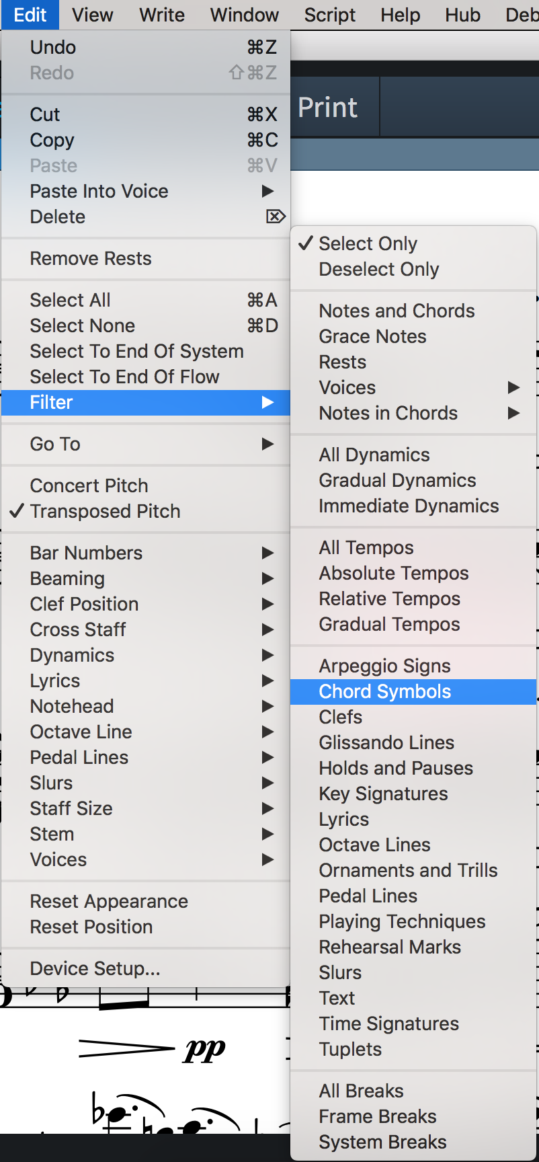Toggle Transposed Pitch checkmark item
Viewport: 539px width, 1162px height.
click(x=146, y=511)
